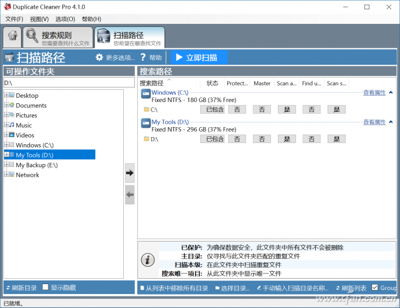Click the Protect... column header
This screenshot has height=308, width=400.
[237, 83]
